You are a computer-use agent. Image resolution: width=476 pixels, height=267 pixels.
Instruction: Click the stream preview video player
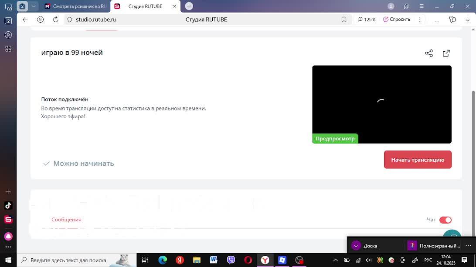(382, 104)
